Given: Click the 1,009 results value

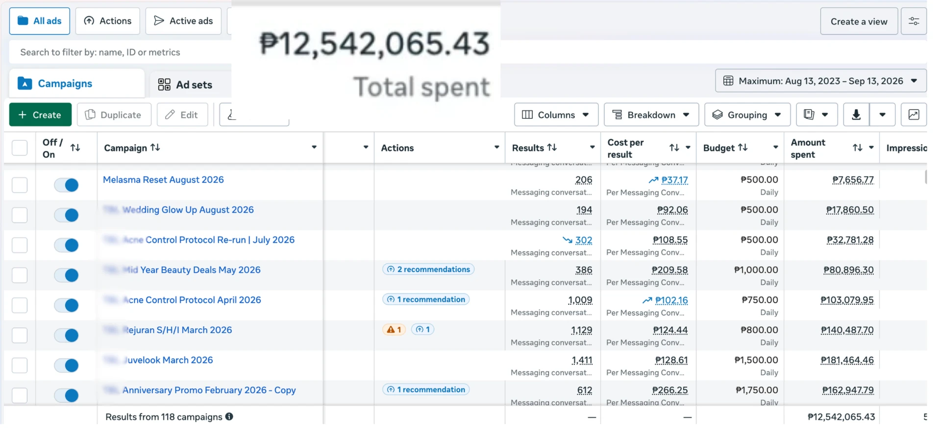Looking at the screenshot, I should click(580, 300).
